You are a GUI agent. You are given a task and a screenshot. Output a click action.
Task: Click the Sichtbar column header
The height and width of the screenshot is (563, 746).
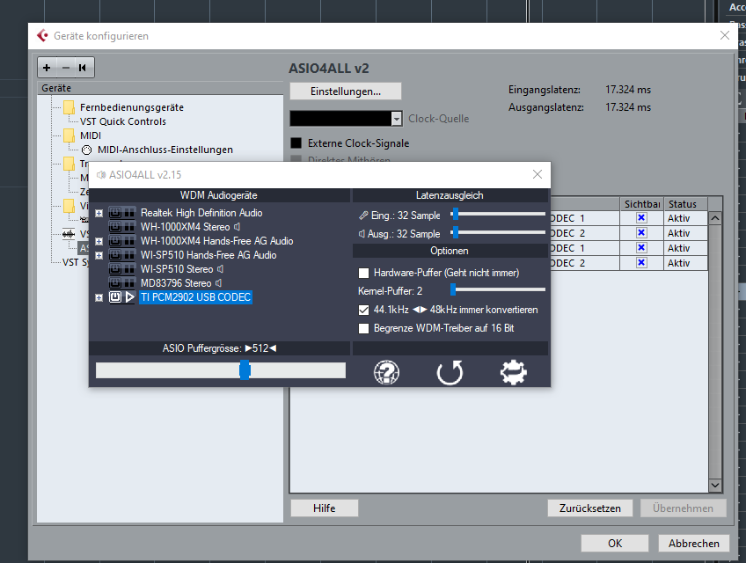pyautogui.click(x=641, y=204)
